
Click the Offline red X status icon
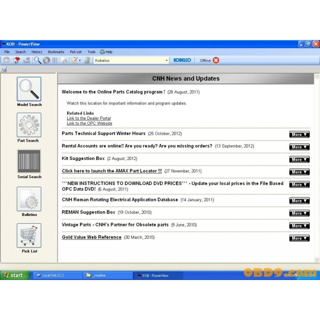[x=216, y=60]
